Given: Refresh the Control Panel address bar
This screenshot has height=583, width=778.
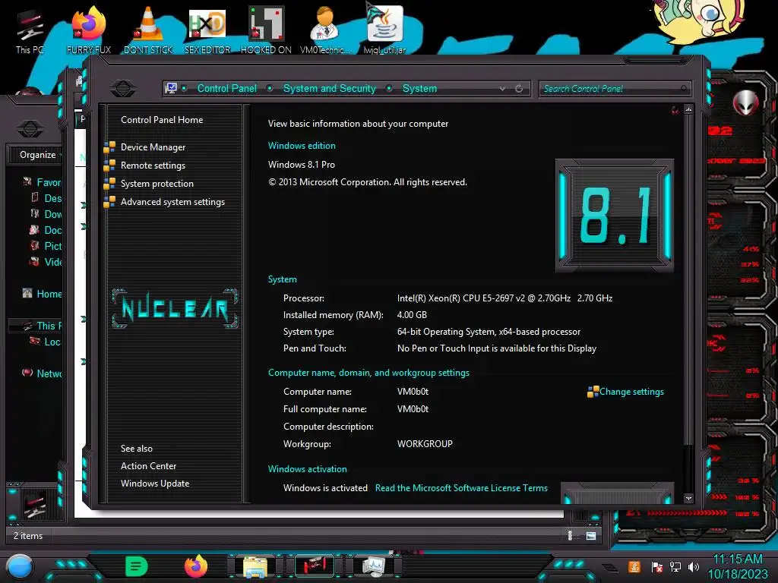Looking at the screenshot, I should coord(519,89).
